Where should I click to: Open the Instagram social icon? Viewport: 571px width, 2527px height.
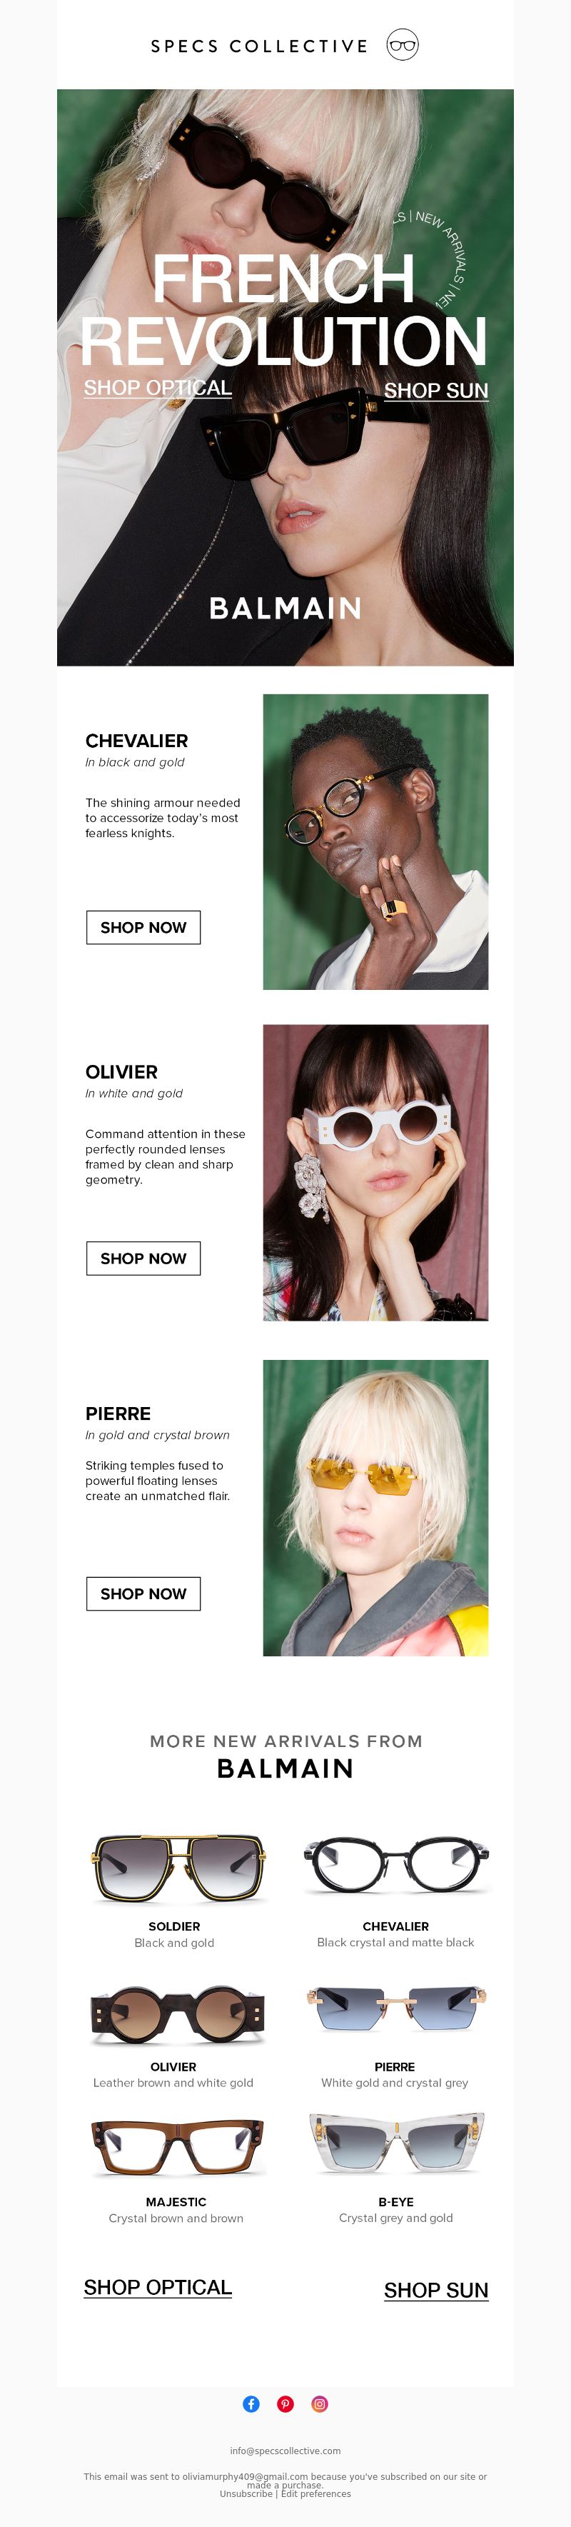pyautogui.click(x=320, y=2403)
